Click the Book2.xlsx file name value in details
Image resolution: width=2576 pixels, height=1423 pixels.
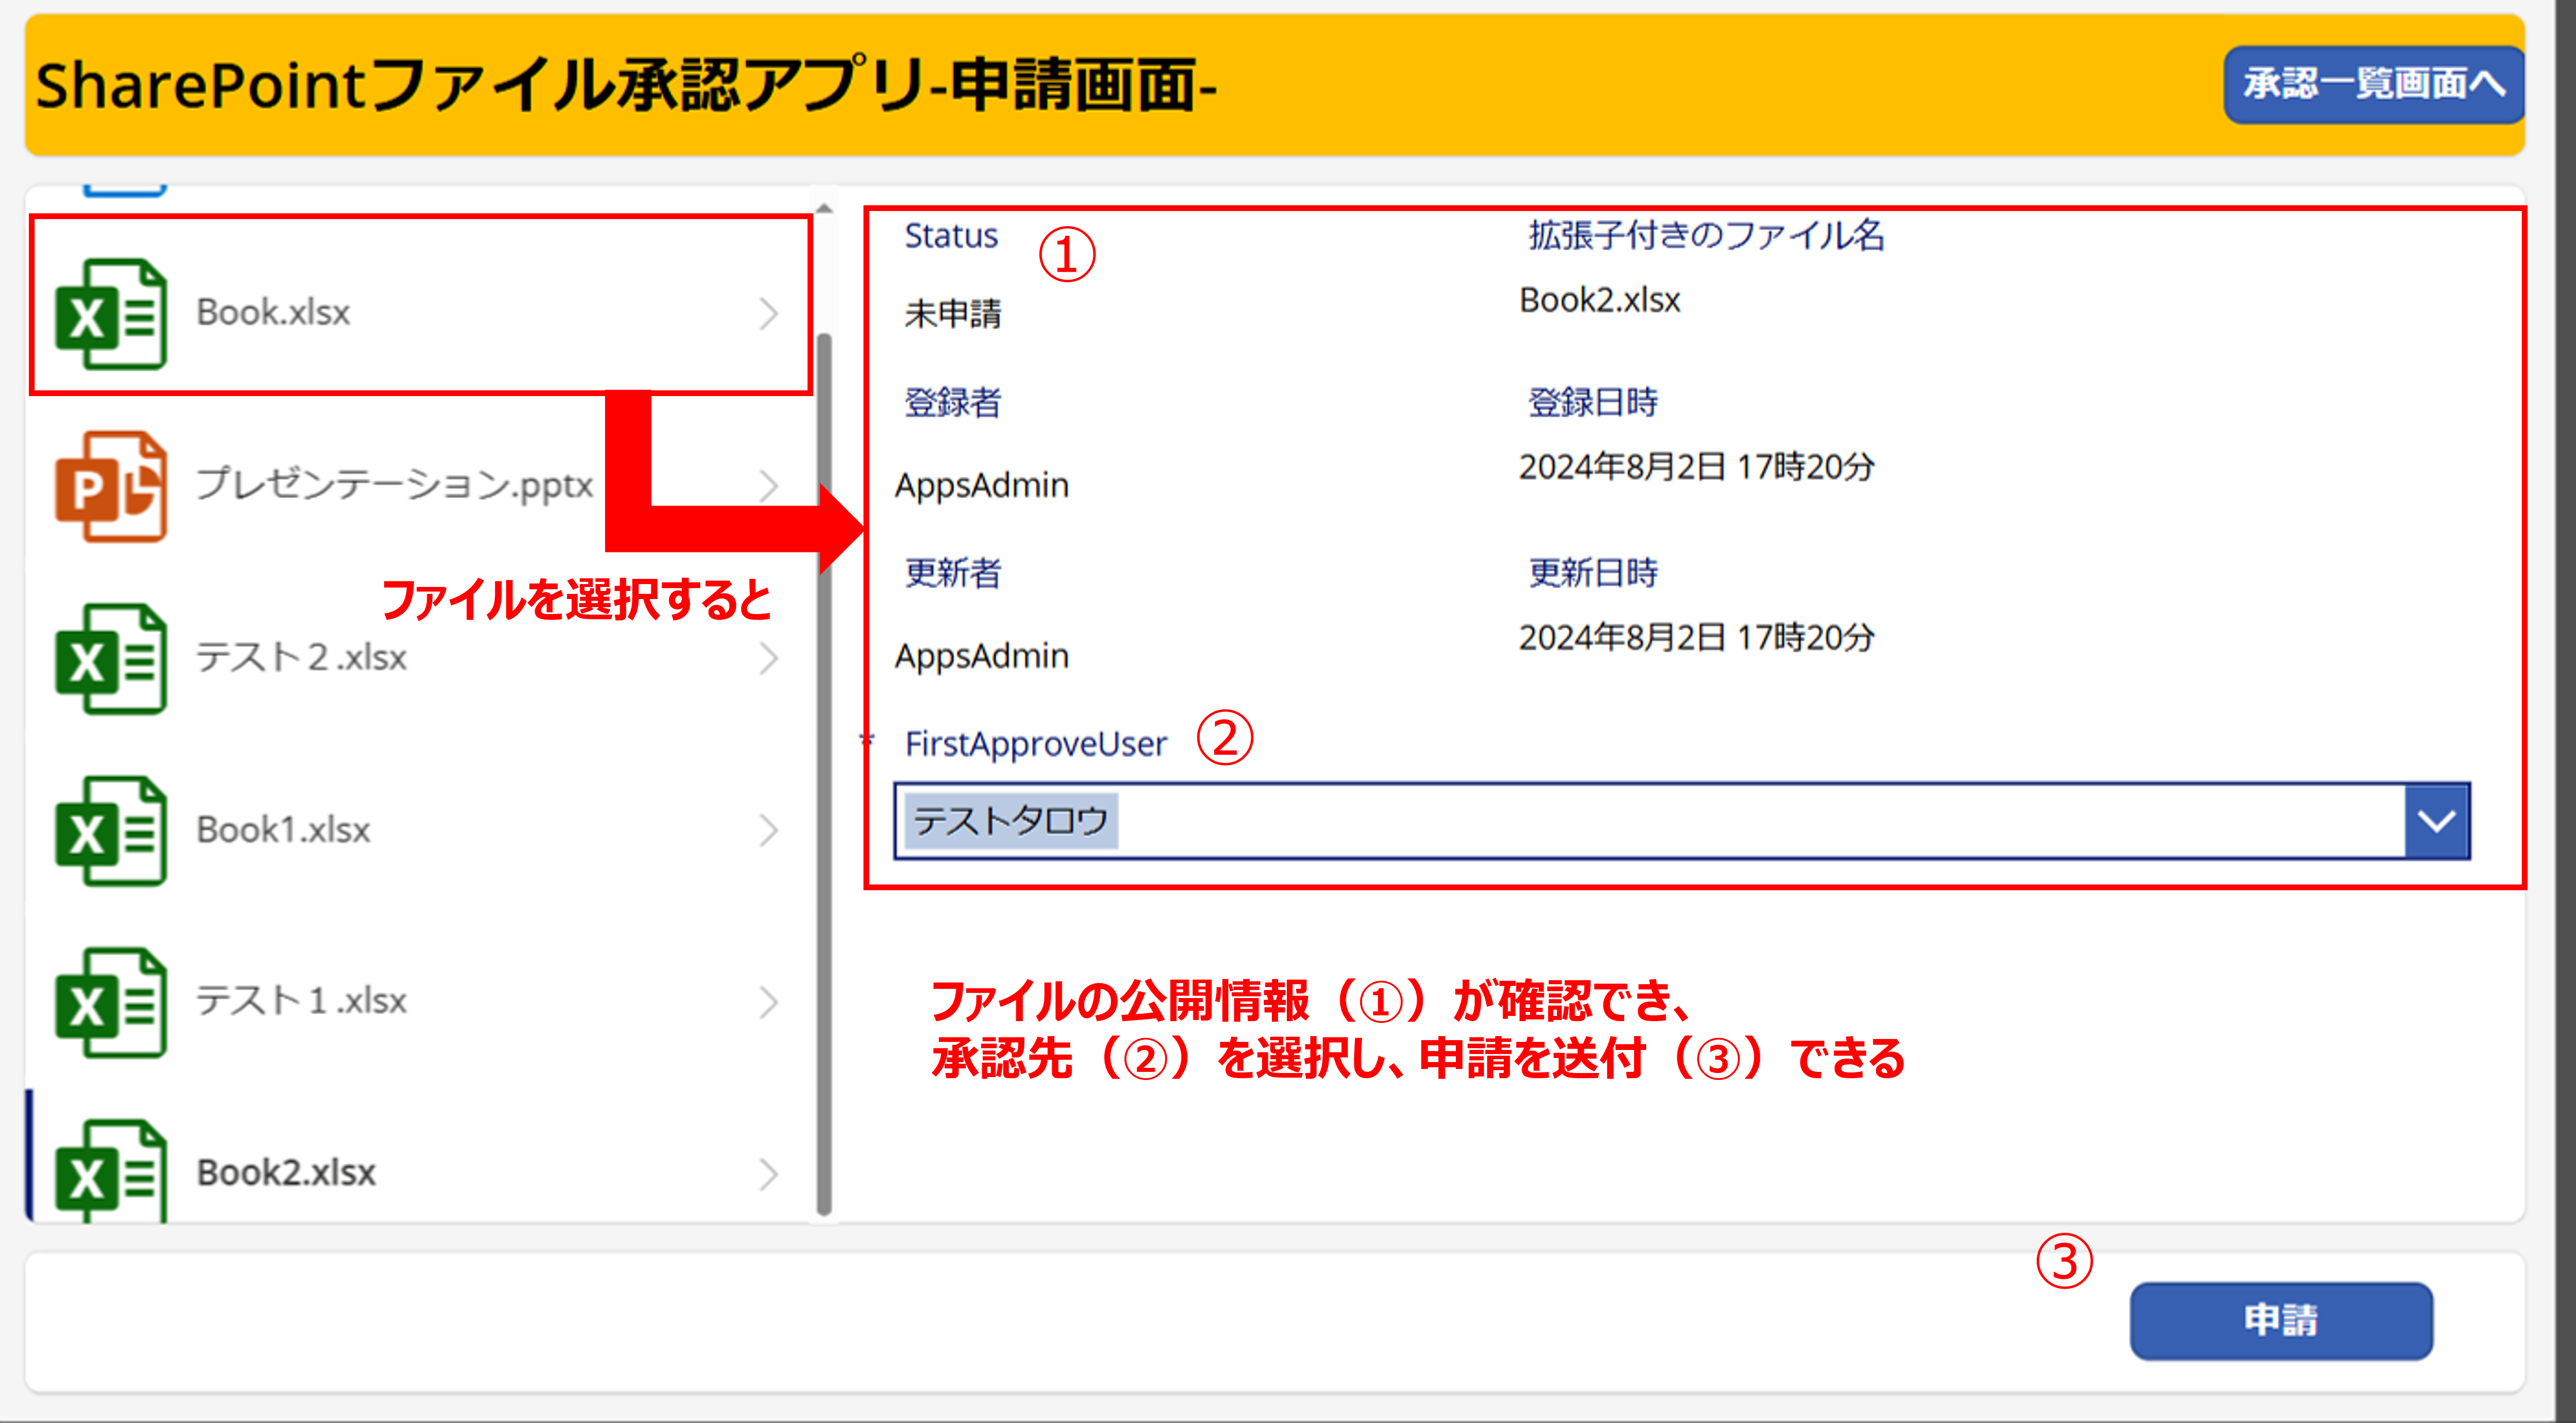pyautogui.click(x=1600, y=300)
